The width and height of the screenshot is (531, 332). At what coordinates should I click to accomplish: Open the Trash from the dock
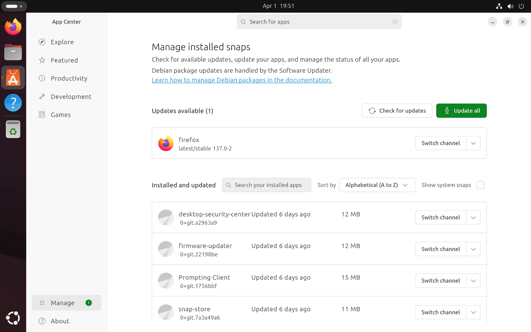13,129
